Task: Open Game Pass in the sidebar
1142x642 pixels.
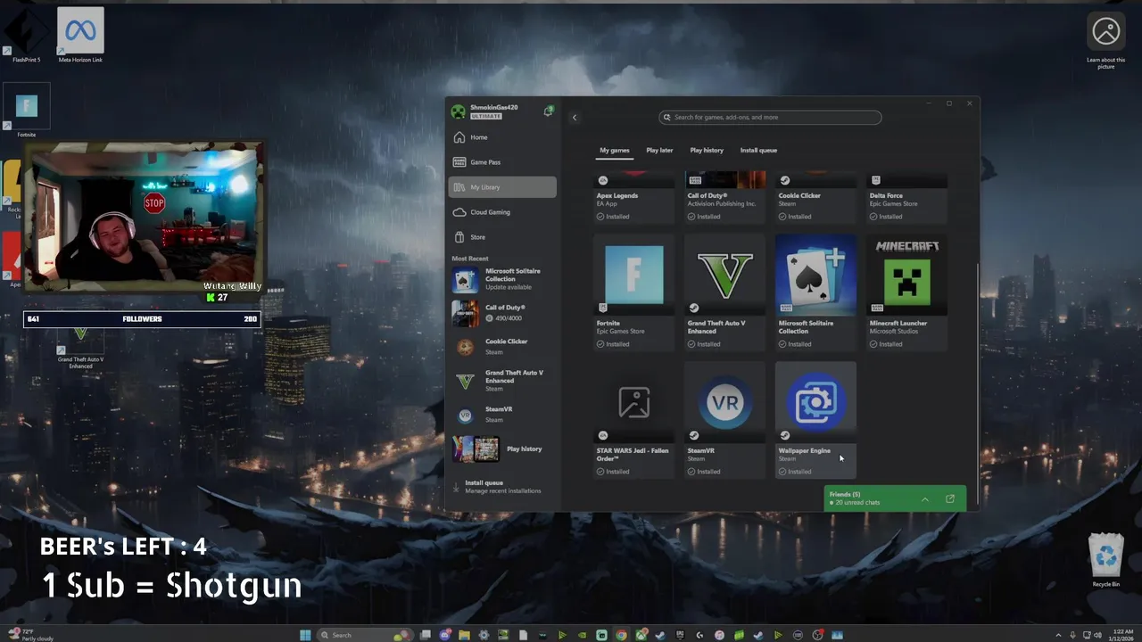Action: coord(502,162)
